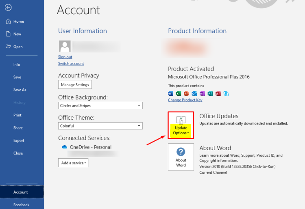Open Print in the sidebar
This screenshot has height=209, width=305.
(x=17, y=115)
